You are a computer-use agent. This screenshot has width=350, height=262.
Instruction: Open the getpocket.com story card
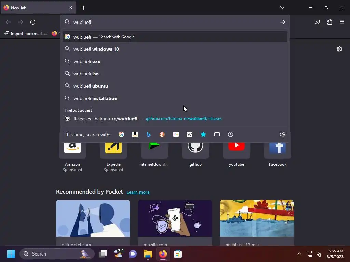coord(93,223)
